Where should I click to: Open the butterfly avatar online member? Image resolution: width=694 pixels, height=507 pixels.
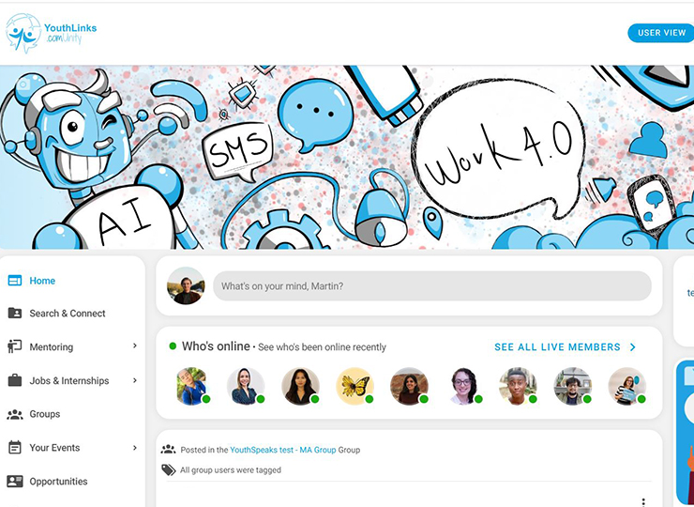coord(355,386)
